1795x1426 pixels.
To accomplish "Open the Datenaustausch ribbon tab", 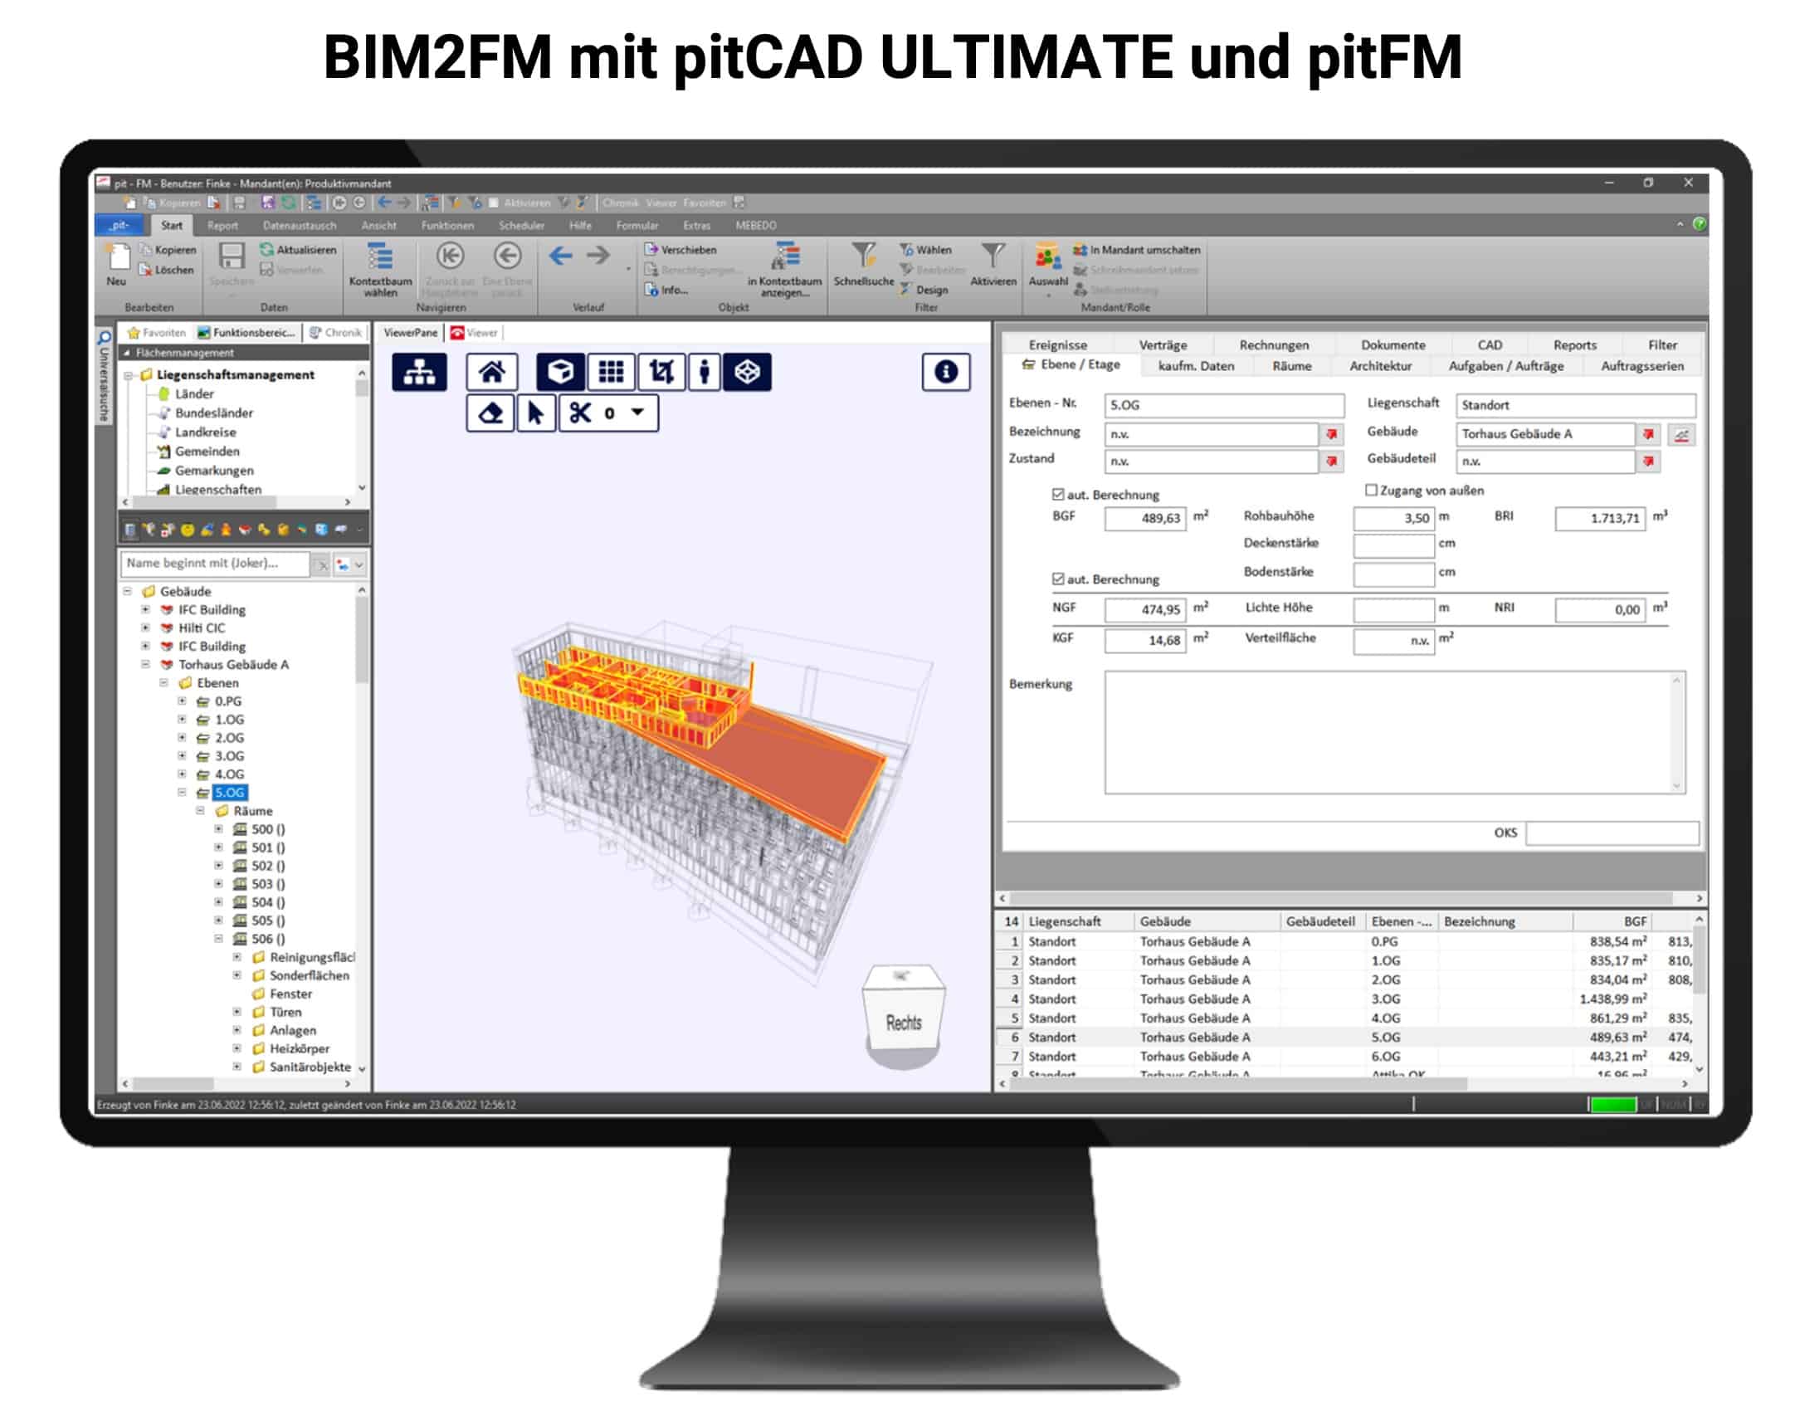I will [300, 226].
